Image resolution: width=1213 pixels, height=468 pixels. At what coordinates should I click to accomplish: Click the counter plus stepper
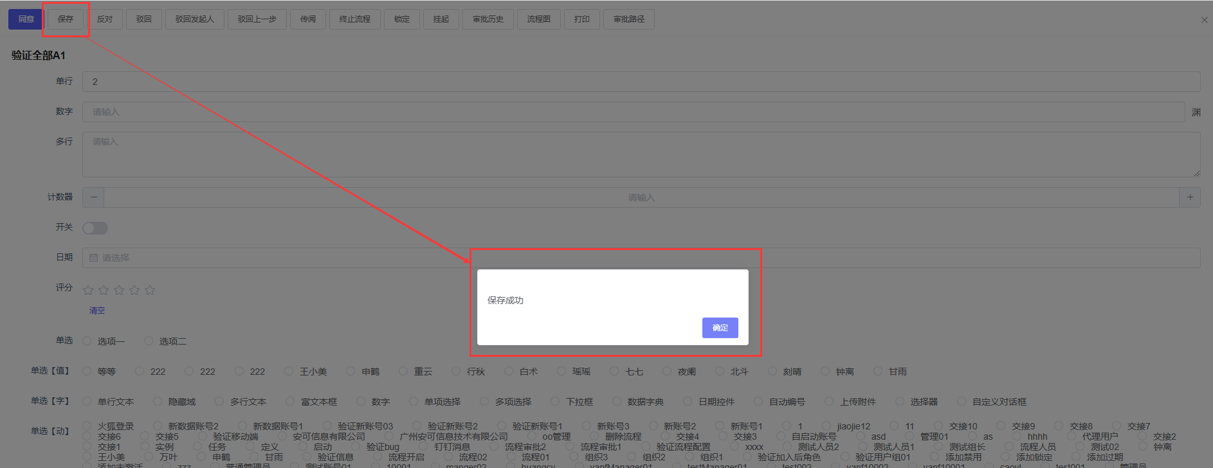(x=1190, y=197)
